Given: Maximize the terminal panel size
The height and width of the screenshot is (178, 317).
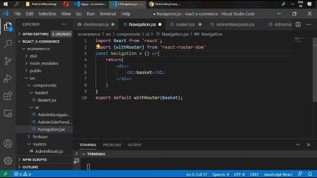Looking at the screenshot, I should [x=298, y=145].
